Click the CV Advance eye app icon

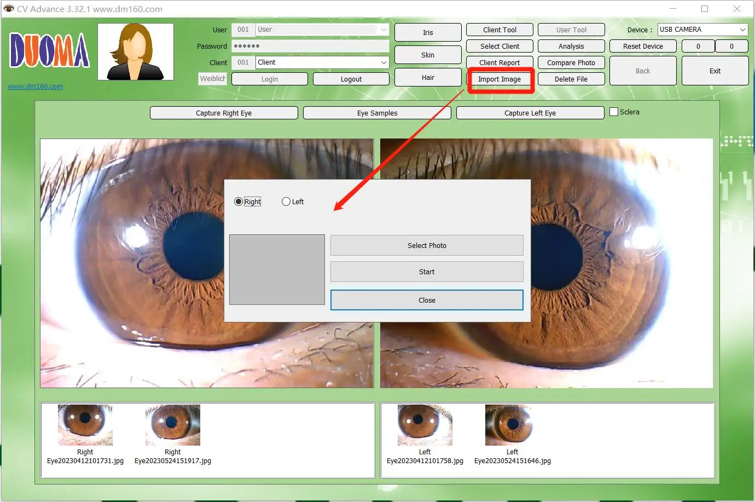9,9
